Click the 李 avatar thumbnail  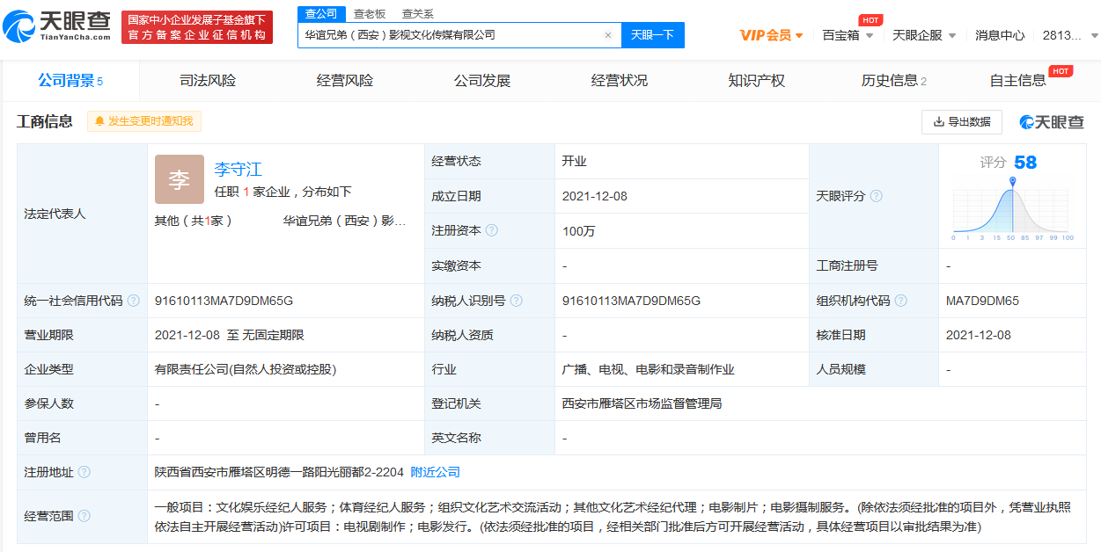pyautogui.click(x=179, y=179)
